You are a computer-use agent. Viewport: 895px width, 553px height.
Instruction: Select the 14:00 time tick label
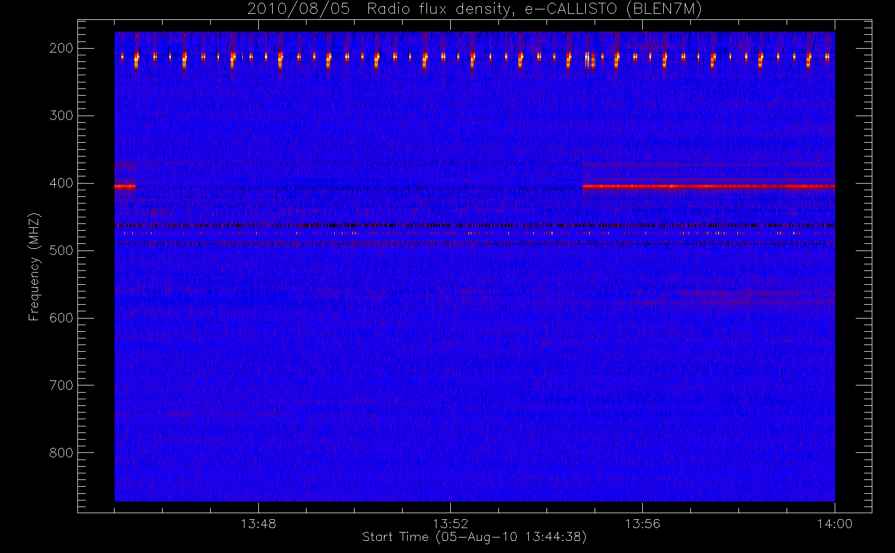[x=835, y=524]
